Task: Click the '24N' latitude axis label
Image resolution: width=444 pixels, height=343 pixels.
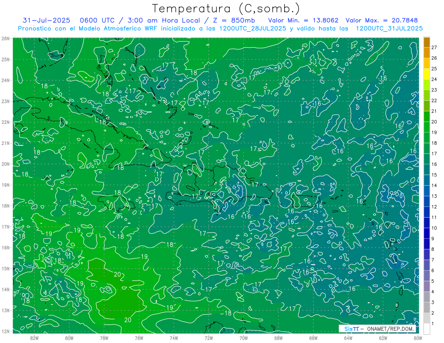Action: coord(5,80)
